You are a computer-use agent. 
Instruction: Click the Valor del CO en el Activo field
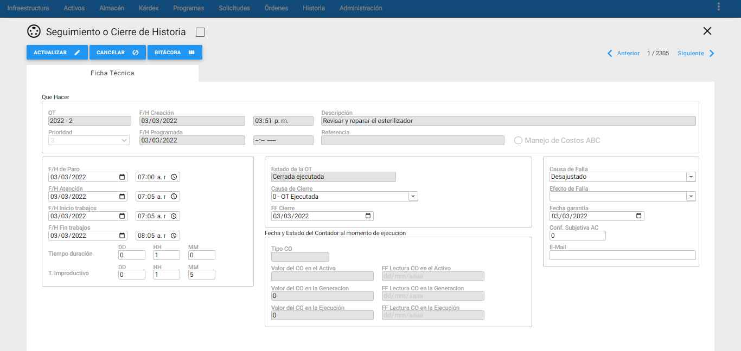pyautogui.click(x=322, y=276)
